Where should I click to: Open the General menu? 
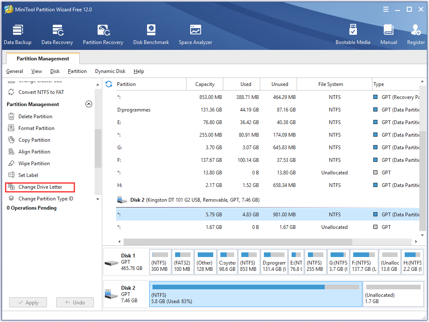(15, 71)
